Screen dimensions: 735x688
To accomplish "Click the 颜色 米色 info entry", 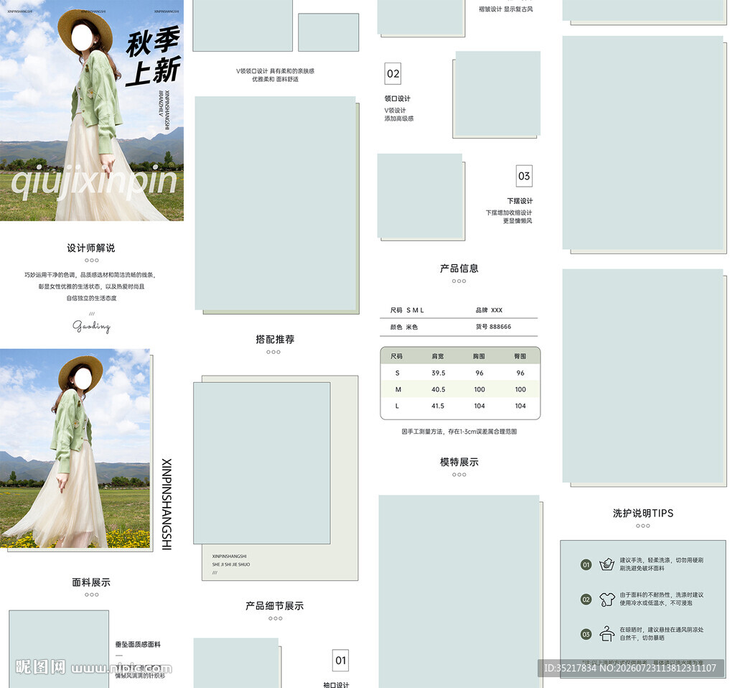I will point(404,327).
